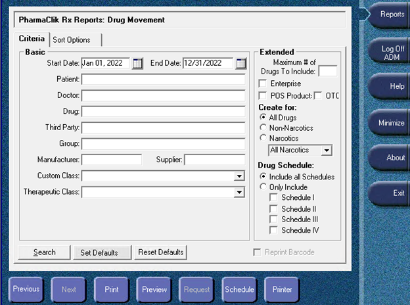Check the Schedule II box

[x=273, y=209]
